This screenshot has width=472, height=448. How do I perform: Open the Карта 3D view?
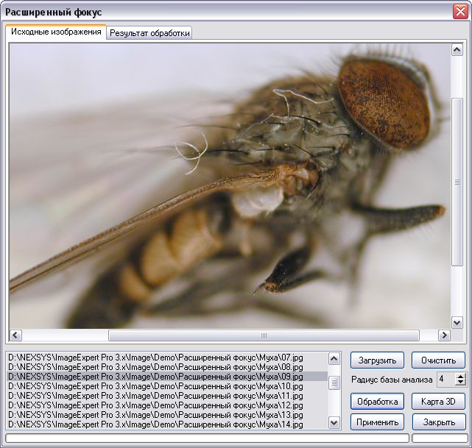point(438,402)
